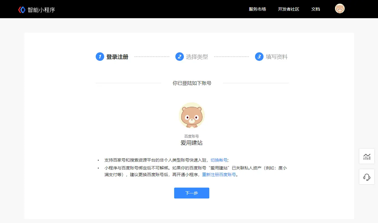The image size is (378, 223).
Task: Click the bear account avatar
Action: pyautogui.click(x=191, y=115)
